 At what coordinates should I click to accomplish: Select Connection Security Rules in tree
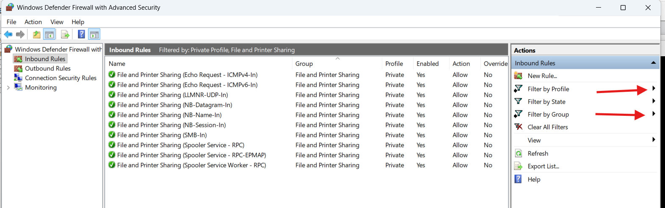coord(61,78)
